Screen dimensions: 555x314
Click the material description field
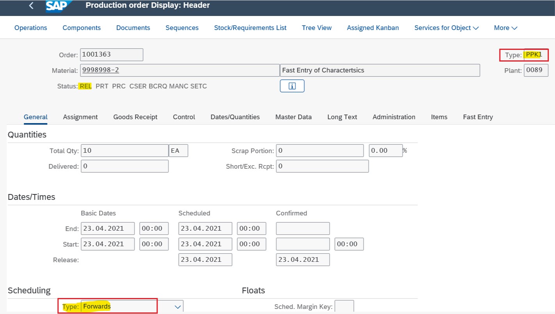click(x=380, y=70)
